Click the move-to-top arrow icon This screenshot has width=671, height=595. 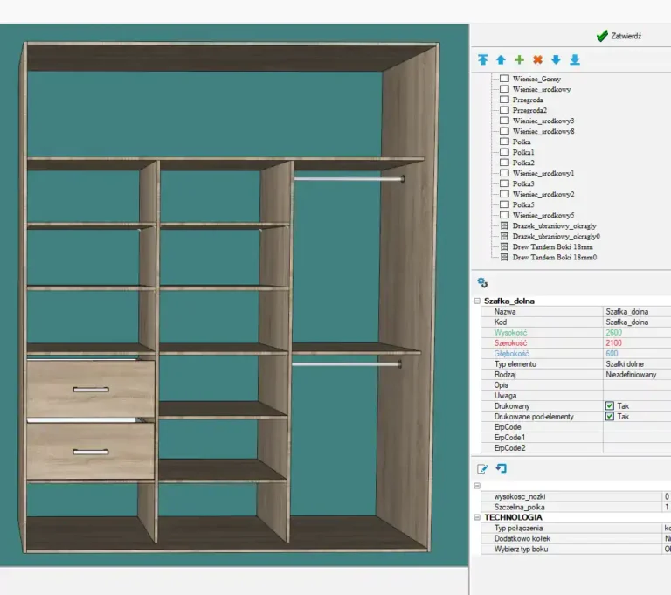point(483,59)
